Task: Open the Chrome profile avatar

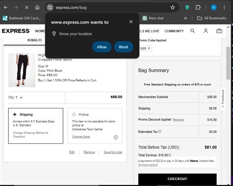Action: coord(213,7)
